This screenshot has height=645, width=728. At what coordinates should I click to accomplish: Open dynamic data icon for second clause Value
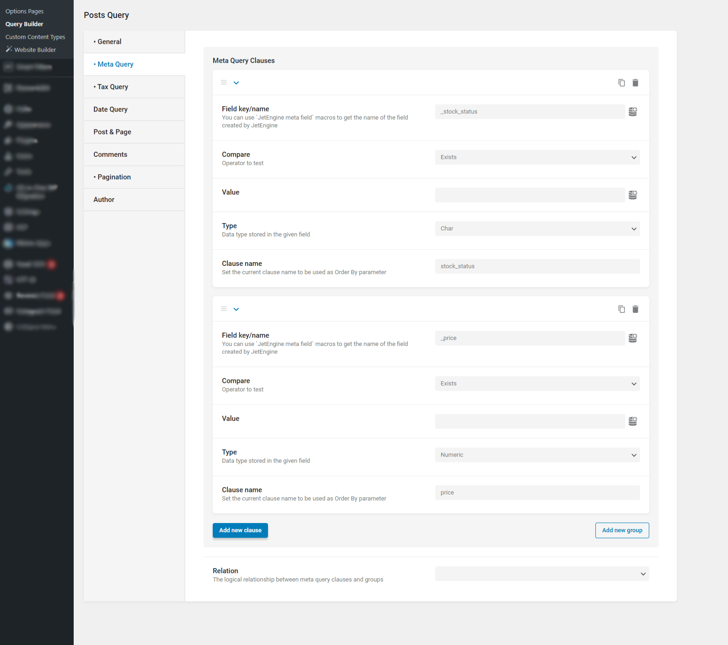click(633, 421)
